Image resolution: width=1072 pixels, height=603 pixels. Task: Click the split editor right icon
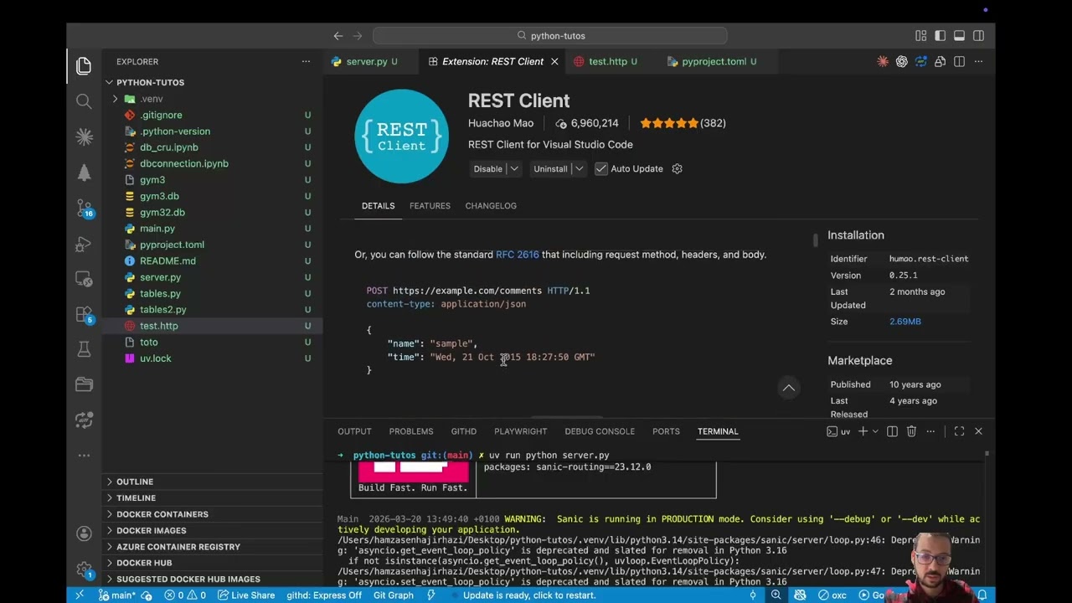point(959,61)
